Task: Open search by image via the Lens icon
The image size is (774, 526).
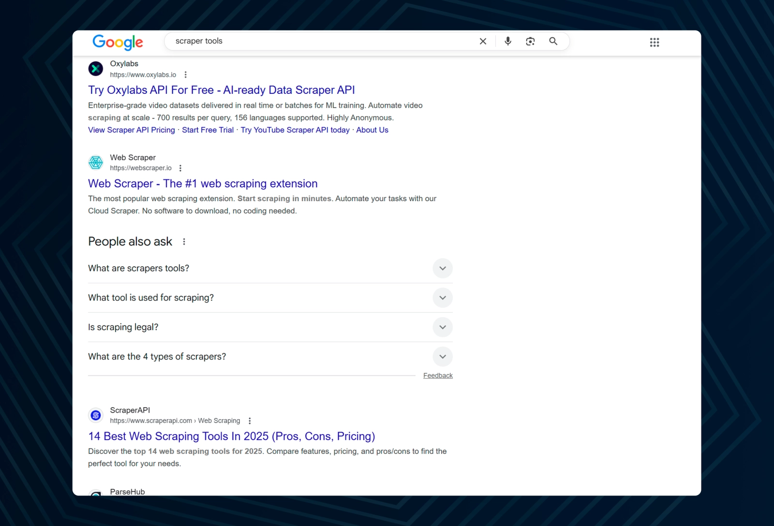Action: click(530, 41)
